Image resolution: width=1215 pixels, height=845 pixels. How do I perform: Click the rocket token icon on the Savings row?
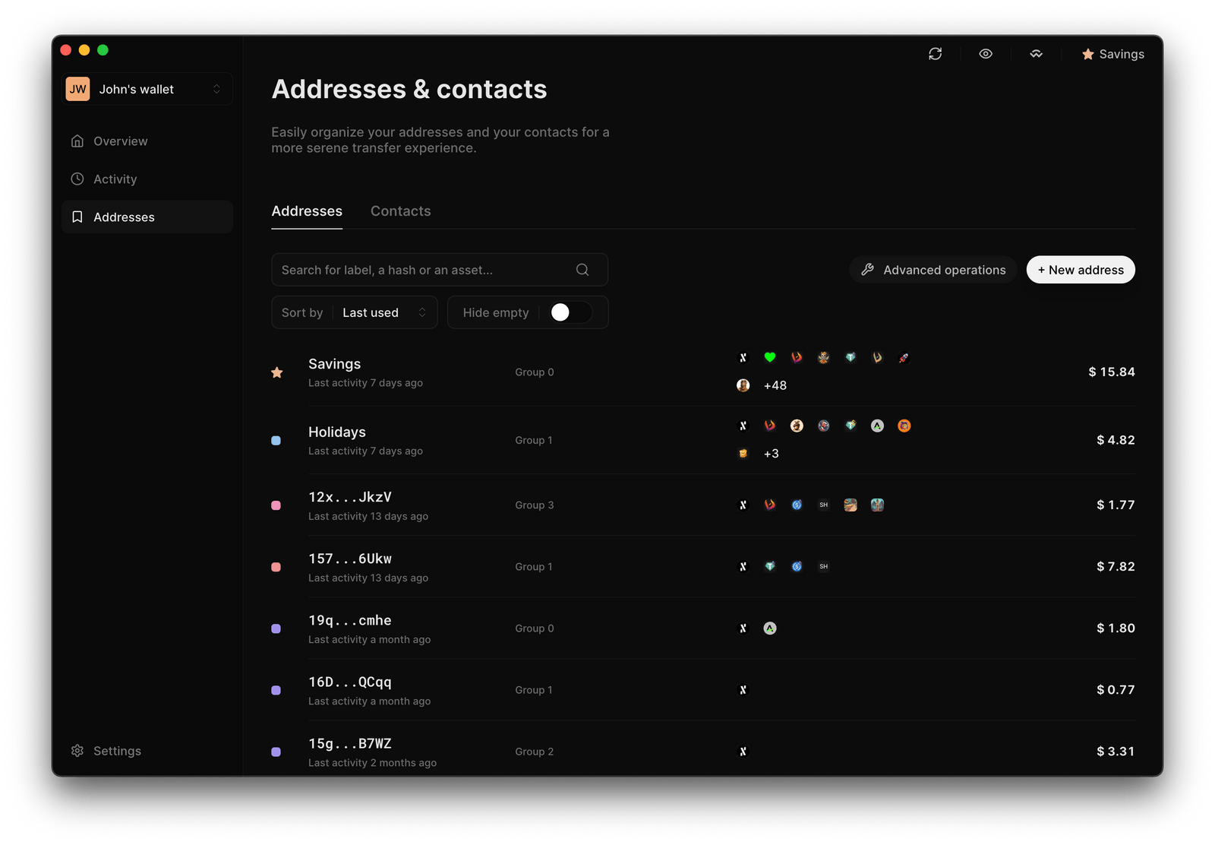903,357
